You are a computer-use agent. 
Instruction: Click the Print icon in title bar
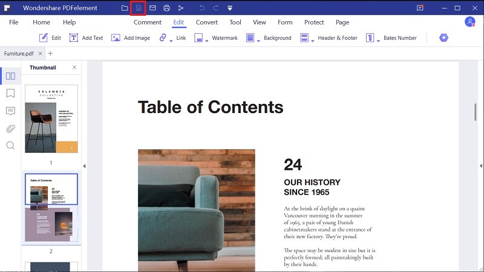pos(167,8)
